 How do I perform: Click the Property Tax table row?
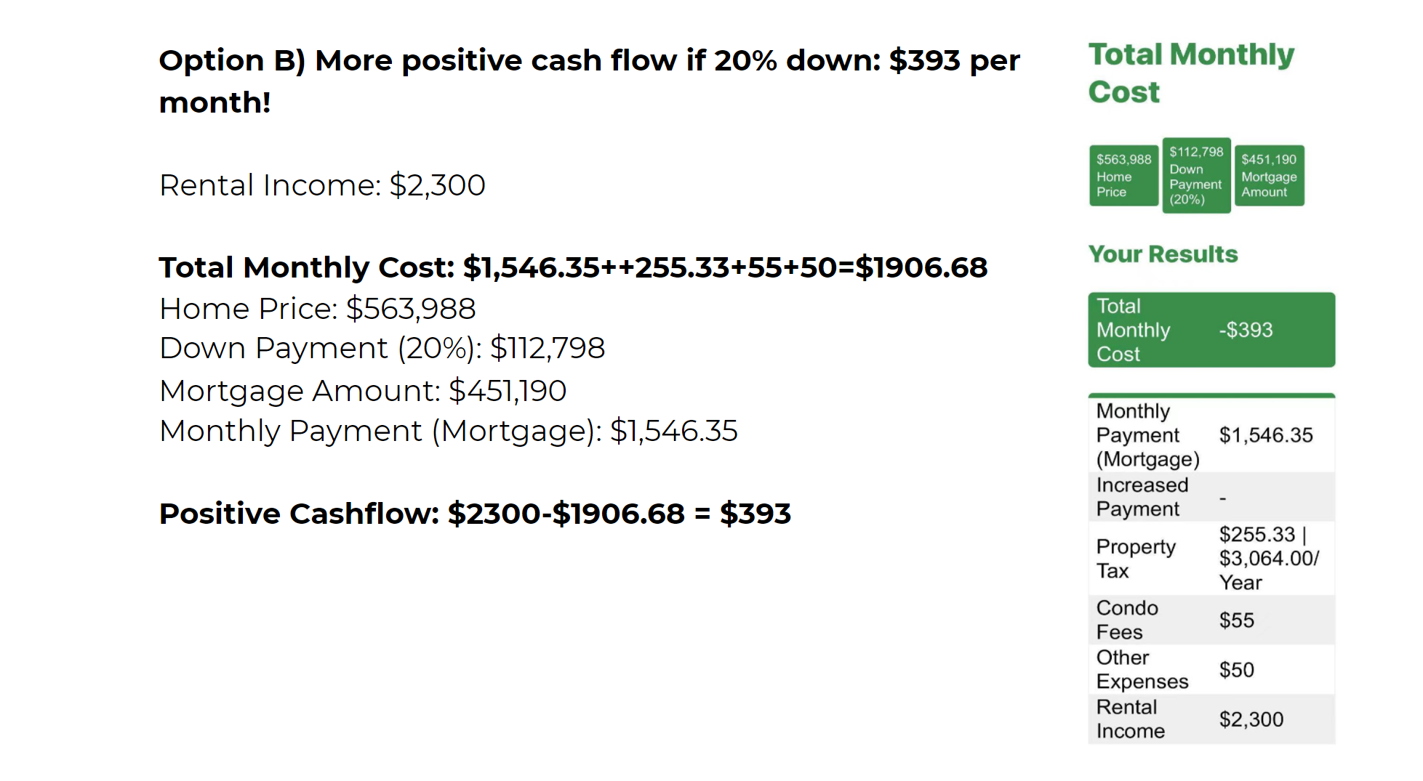click(x=1211, y=558)
